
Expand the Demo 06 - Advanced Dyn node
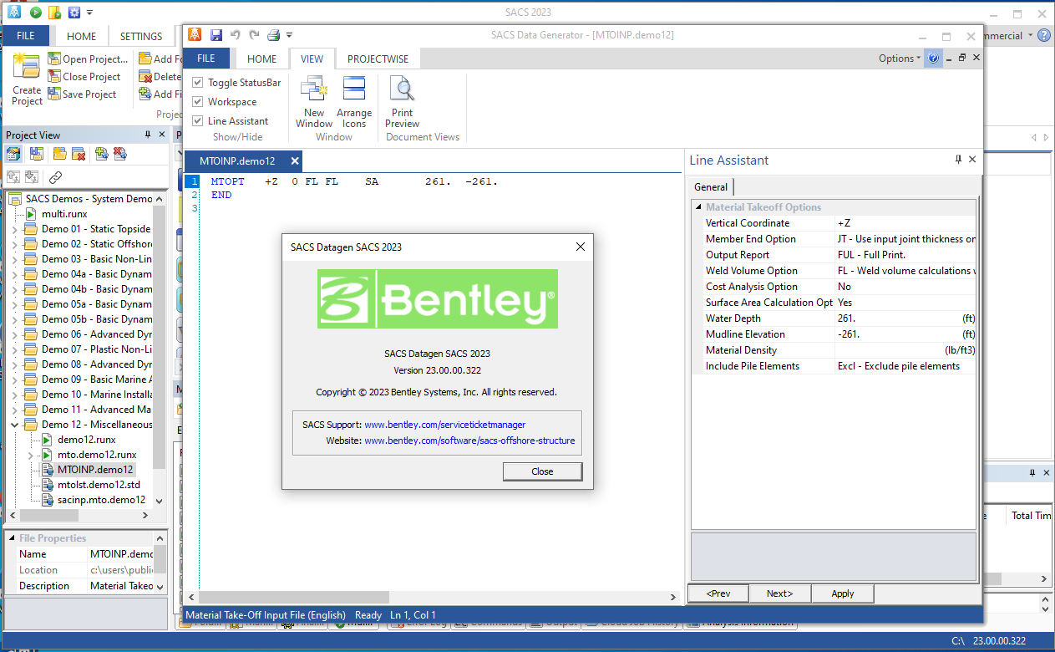click(14, 334)
